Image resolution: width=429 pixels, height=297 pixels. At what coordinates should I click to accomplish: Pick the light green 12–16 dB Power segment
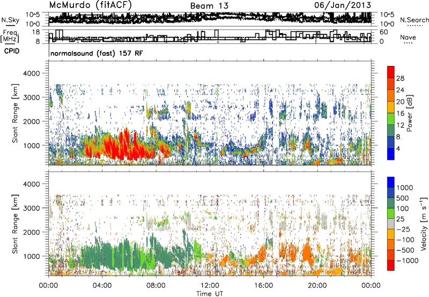(x=391, y=119)
